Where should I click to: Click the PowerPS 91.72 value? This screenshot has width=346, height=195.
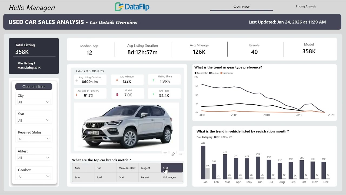point(88,96)
